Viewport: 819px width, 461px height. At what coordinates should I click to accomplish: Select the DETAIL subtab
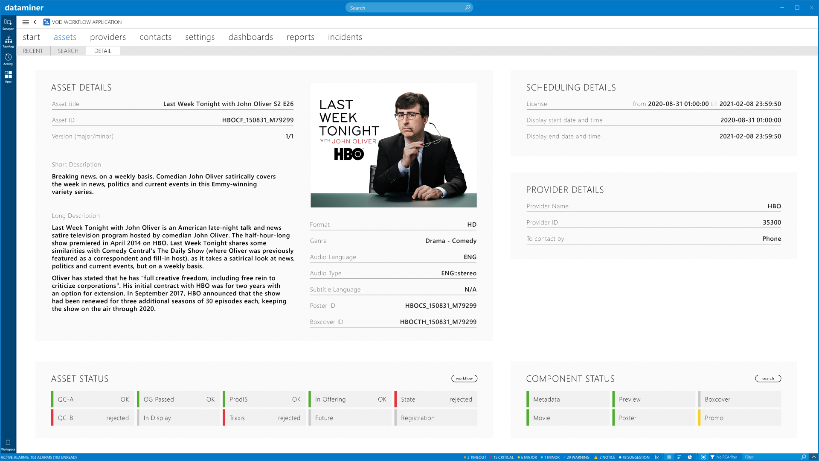(x=103, y=51)
